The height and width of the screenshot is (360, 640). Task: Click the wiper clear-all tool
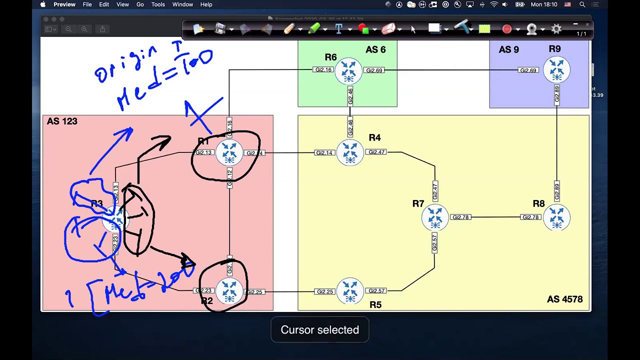coord(462,27)
